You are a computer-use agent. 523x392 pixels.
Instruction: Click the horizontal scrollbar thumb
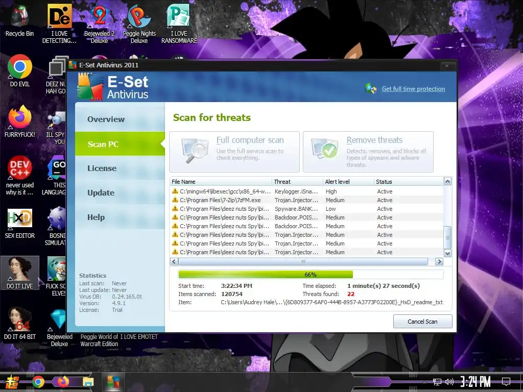(303, 262)
